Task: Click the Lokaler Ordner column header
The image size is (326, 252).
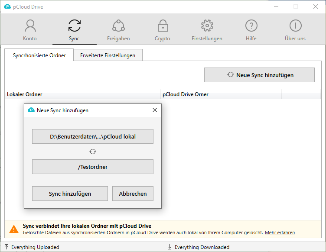Action: point(65,94)
